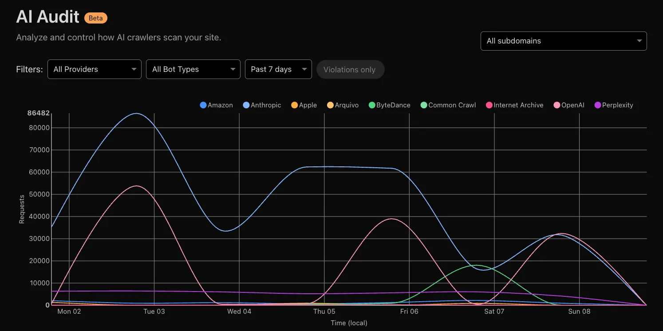Image resolution: width=663 pixels, height=331 pixels.
Task: Expand the All subdomains selector chevron
Action: [640, 41]
